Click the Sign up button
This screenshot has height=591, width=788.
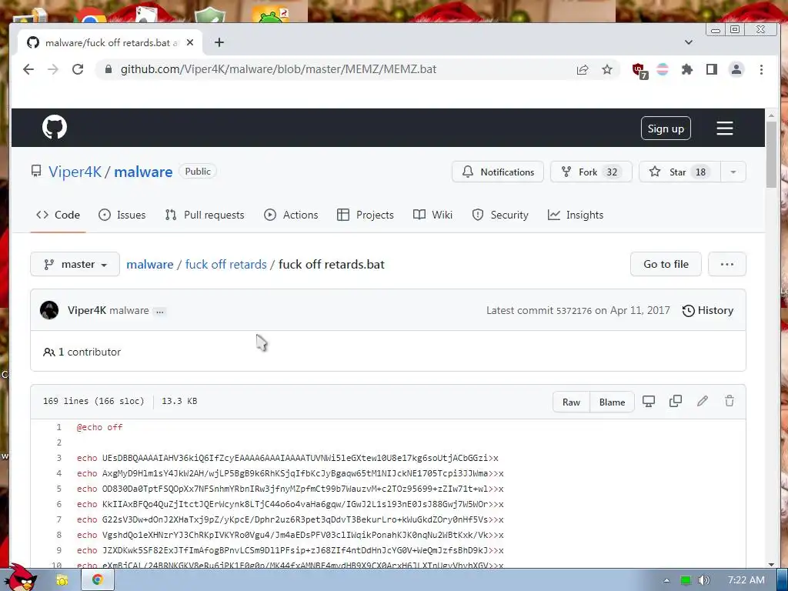(666, 129)
